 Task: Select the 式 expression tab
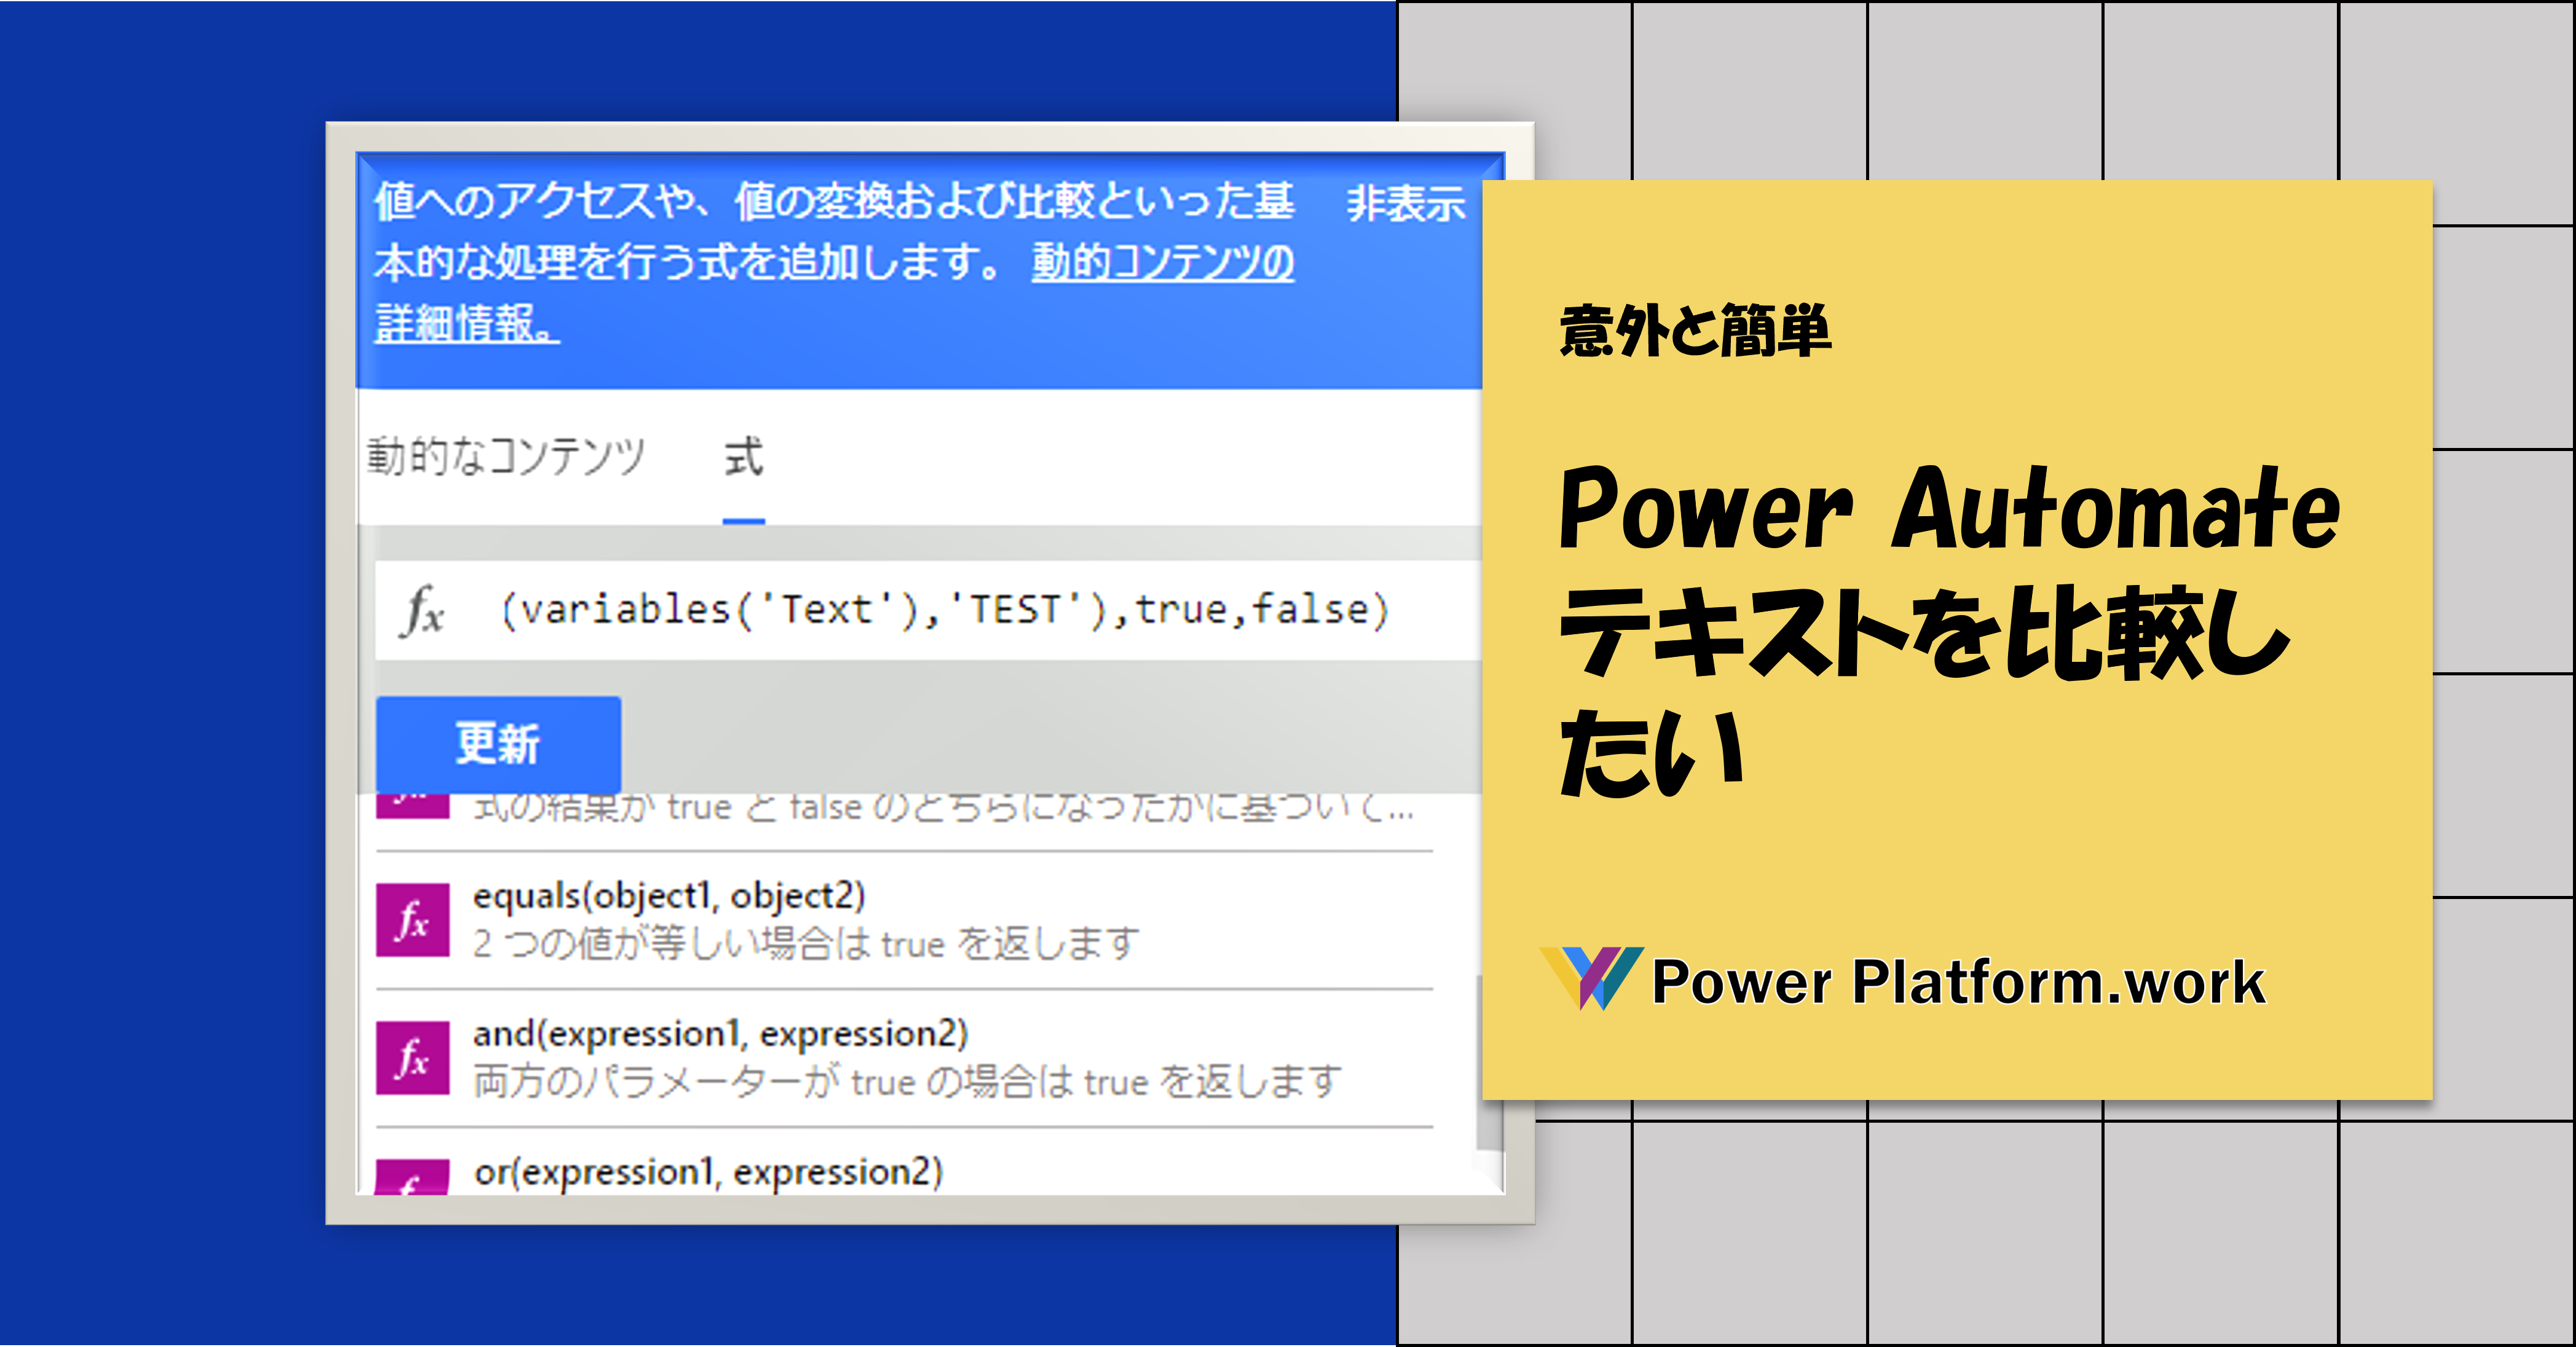743,457
